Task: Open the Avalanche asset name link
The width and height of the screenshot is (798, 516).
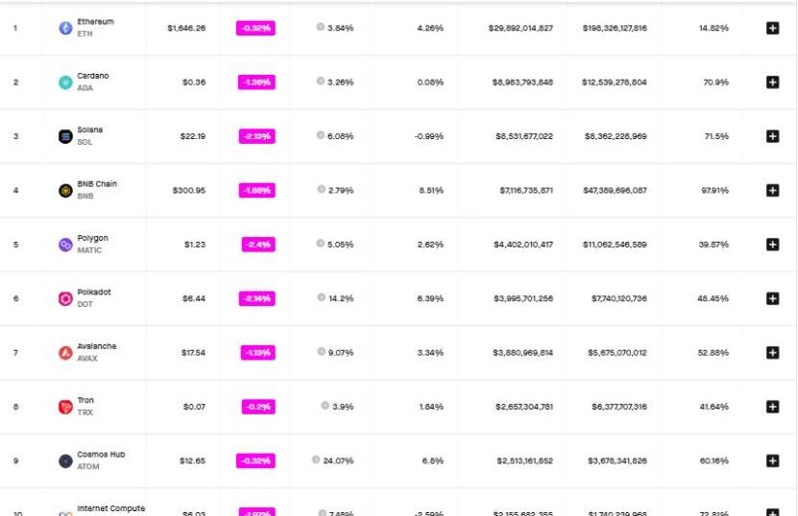Action: click(97, 346)
